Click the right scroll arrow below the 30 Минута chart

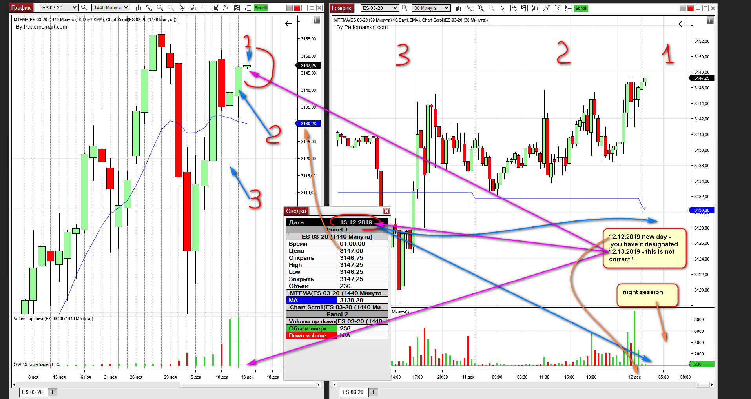click(712, 385)
